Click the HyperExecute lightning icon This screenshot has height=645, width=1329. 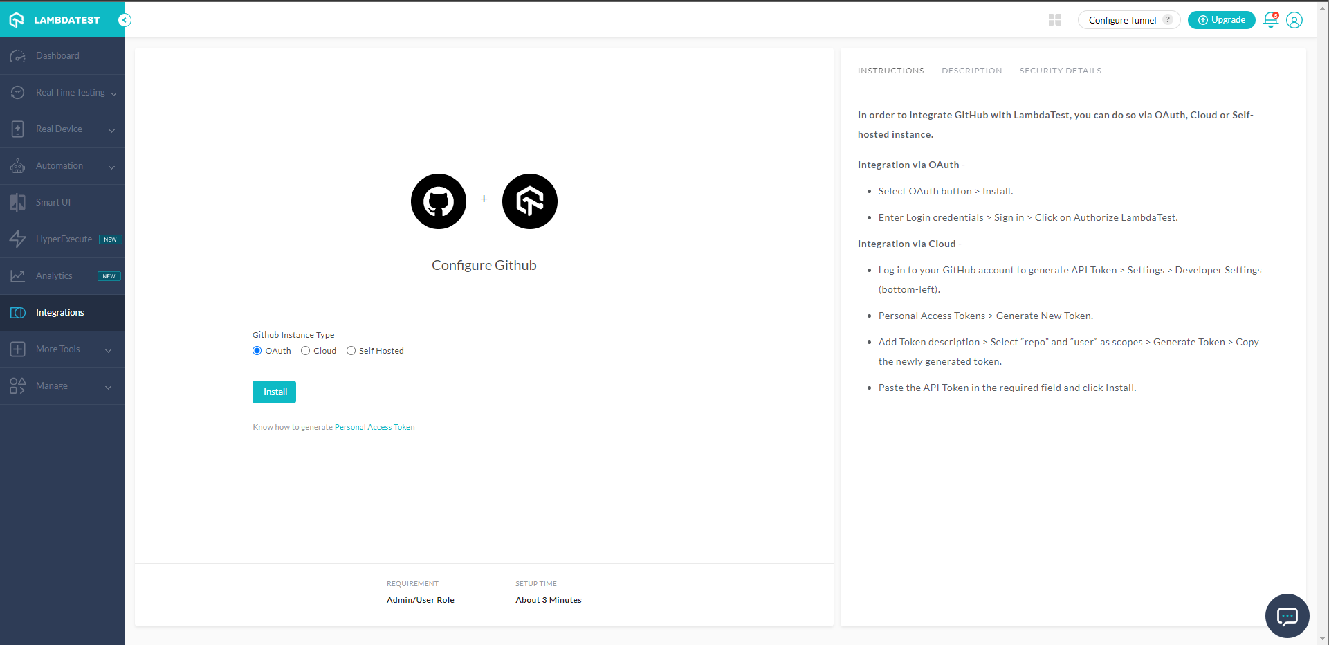[18, 239]
